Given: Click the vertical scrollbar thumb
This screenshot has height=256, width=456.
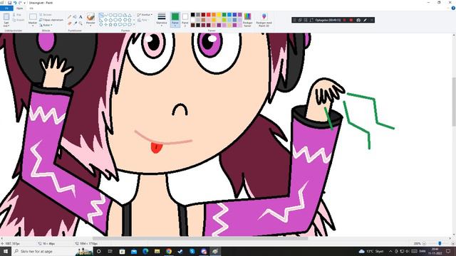Looking at the screenshot, I should 454,102.
